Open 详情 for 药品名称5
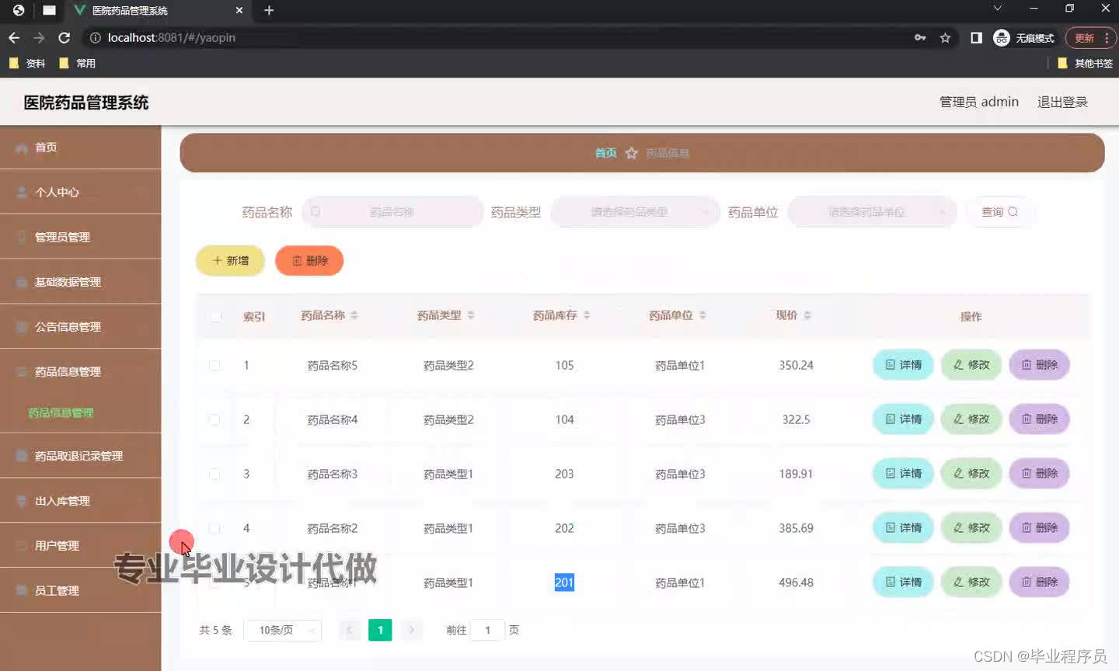The image size is (1119, 671). [903, 365]
